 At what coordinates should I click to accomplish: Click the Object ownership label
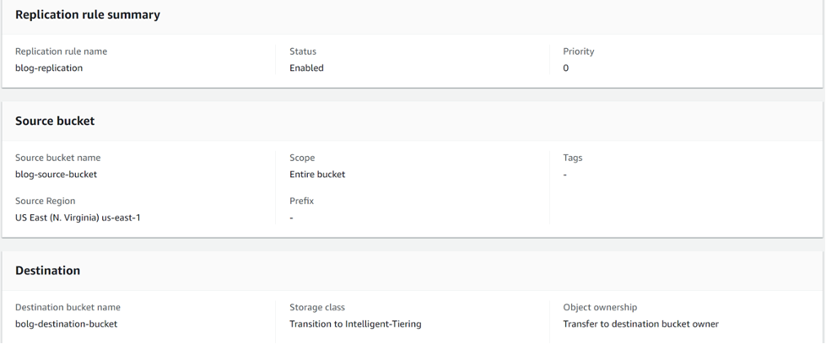click(x=600, y=307)
